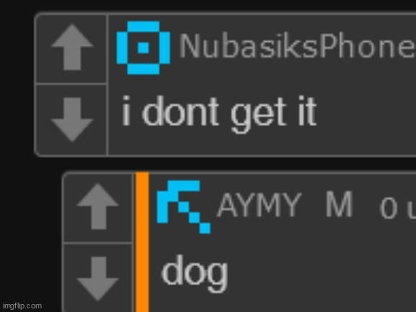
Task: Downvote the "i dont get it" comment
Action: [72, 120]
